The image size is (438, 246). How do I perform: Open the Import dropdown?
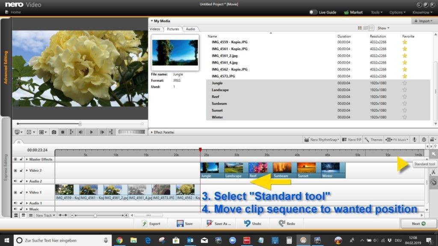[423, 21]
